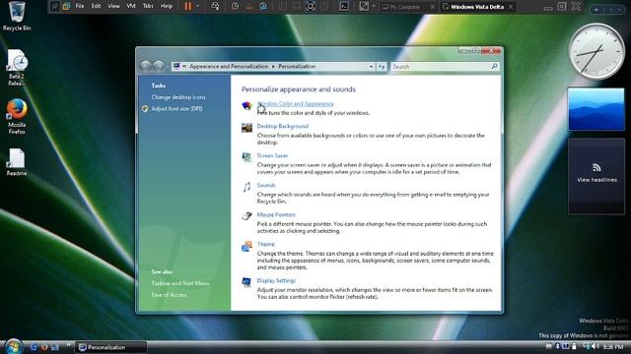Viewport: 631px width, 354px height.
Task: Click the Explorer back navigation arrow
Action: [146, 66]
